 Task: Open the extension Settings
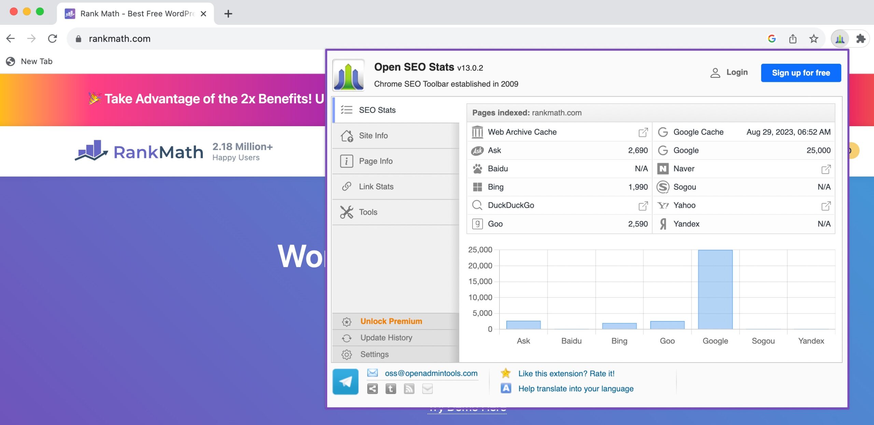(396, 354)
